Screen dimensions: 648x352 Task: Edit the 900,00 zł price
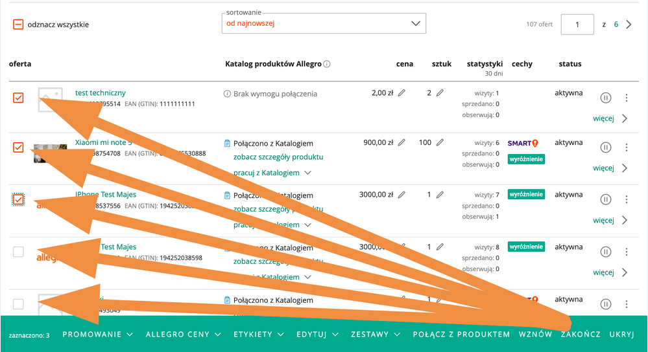coord(402,142)
